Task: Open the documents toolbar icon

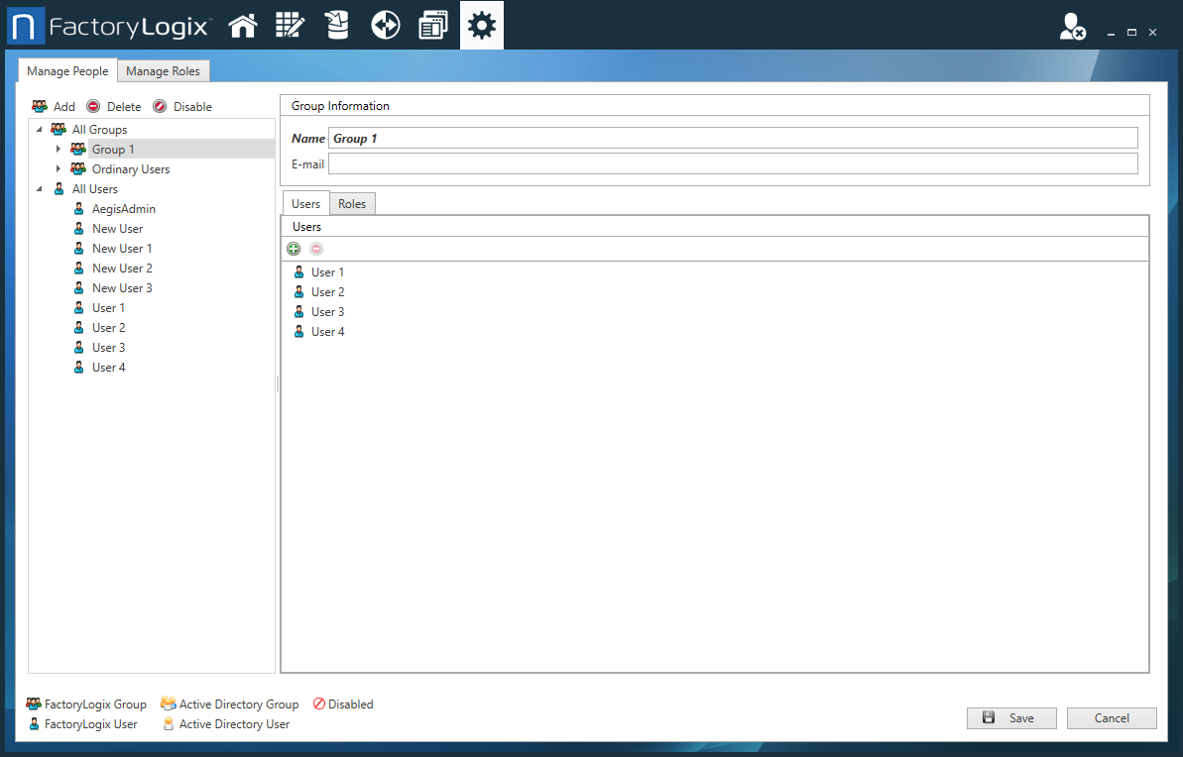Action: (x=432, y=25)
